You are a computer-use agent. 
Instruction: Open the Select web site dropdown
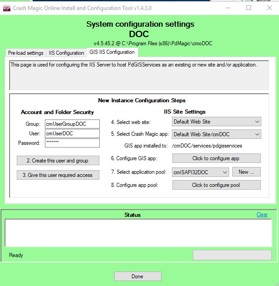[216, 122]
